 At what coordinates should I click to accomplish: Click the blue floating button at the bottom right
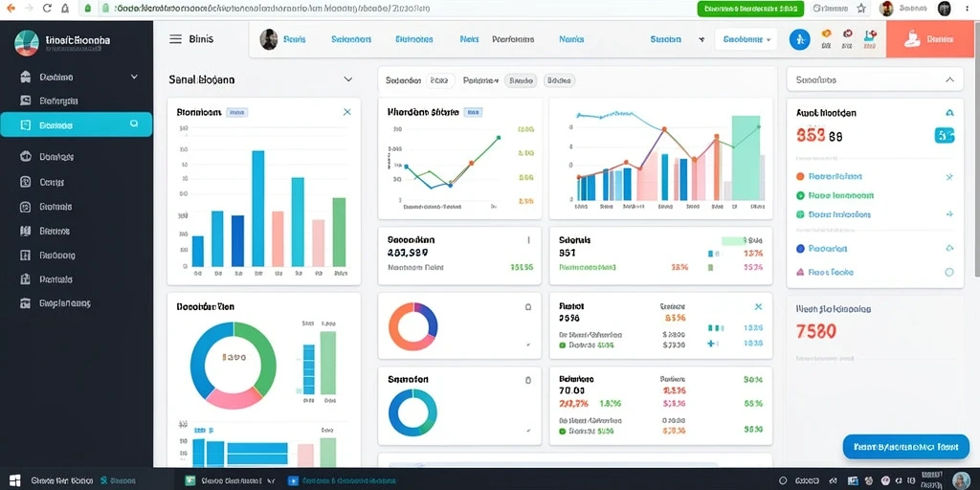(905, 447)
